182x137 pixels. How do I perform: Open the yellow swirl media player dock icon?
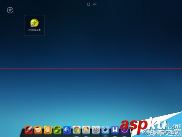click(48, 130)
